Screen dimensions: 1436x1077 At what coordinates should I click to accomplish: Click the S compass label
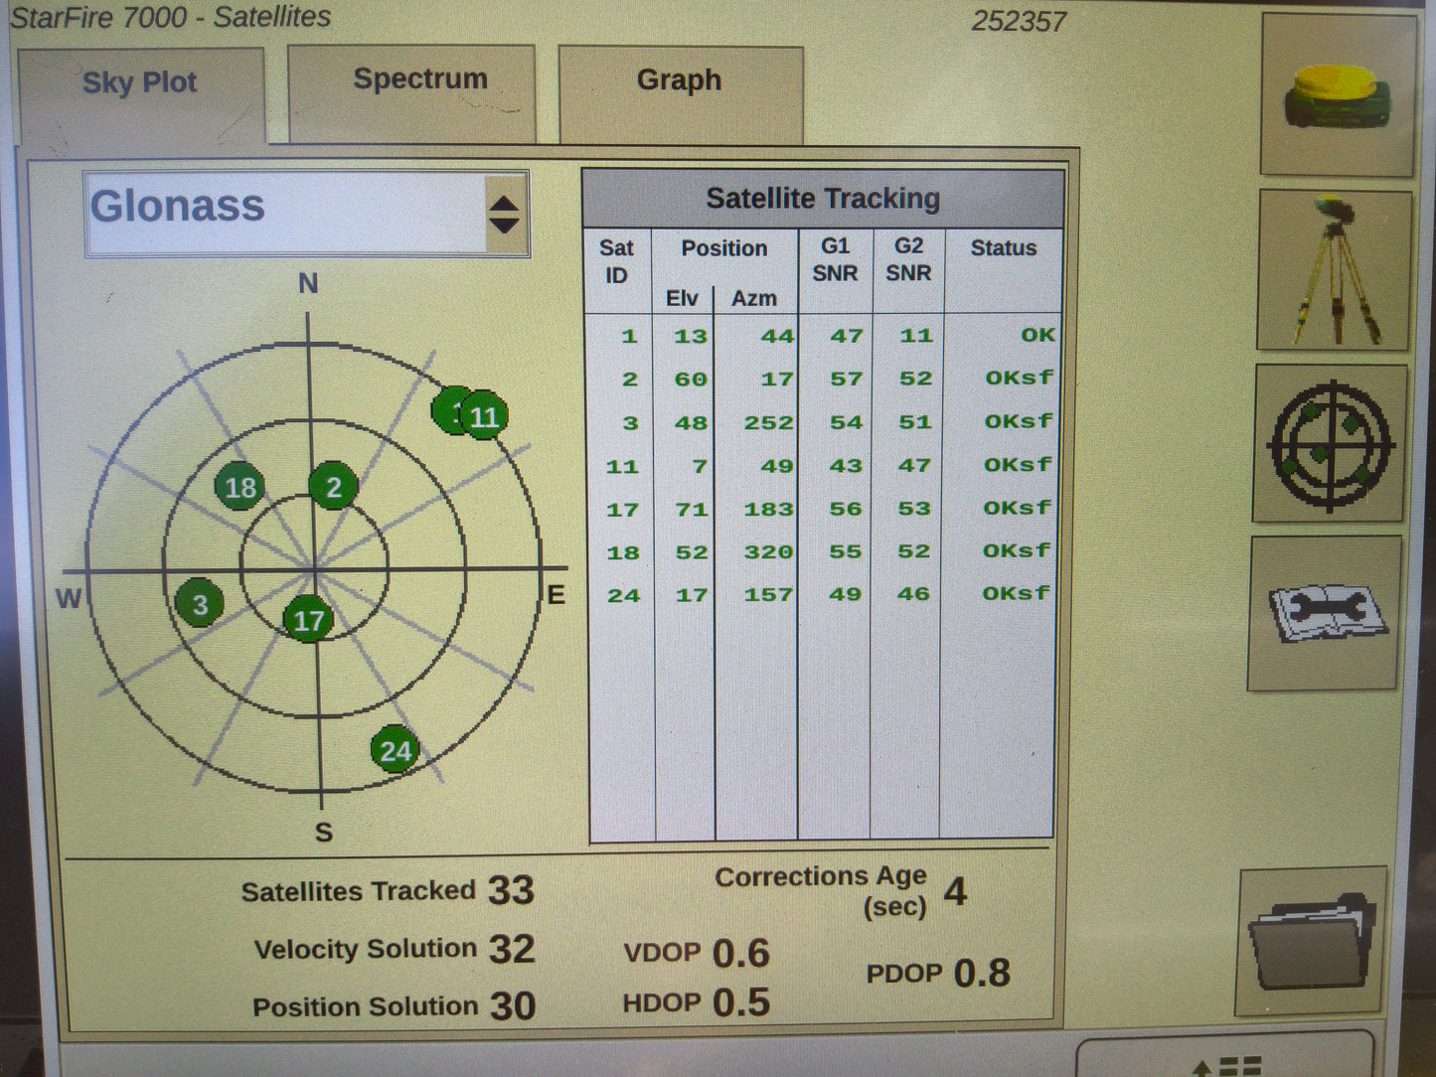324,832
